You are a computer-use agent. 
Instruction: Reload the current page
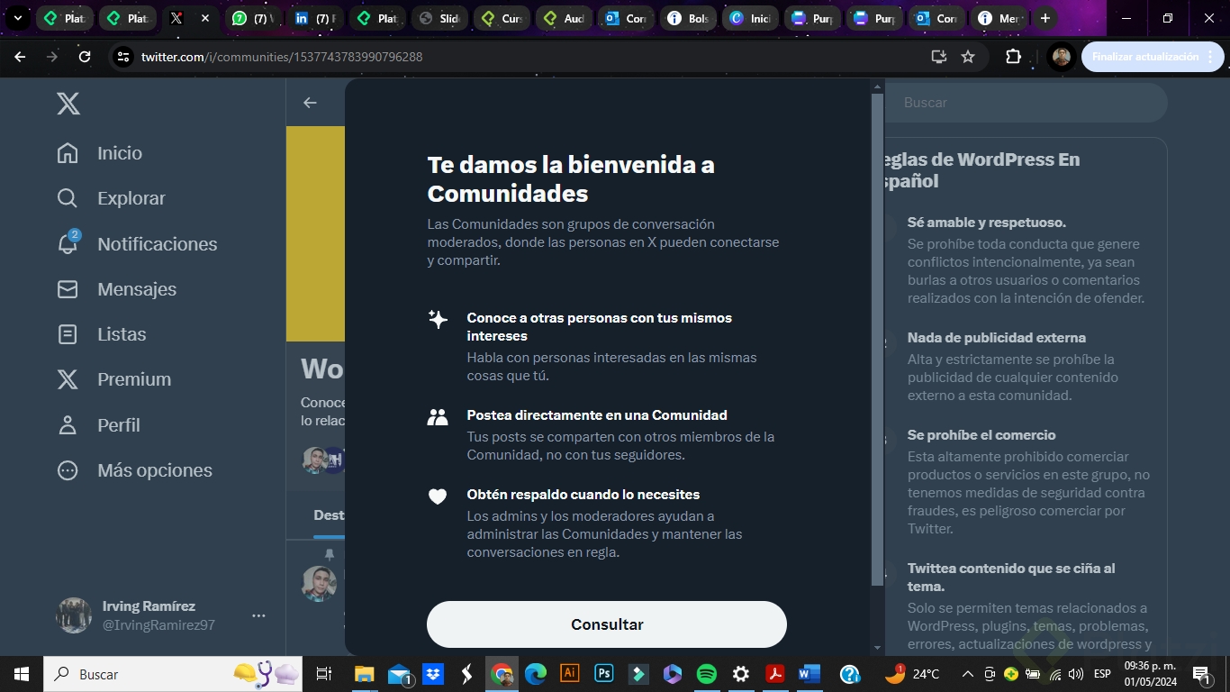pyautogui.click(x=85, y=57)
